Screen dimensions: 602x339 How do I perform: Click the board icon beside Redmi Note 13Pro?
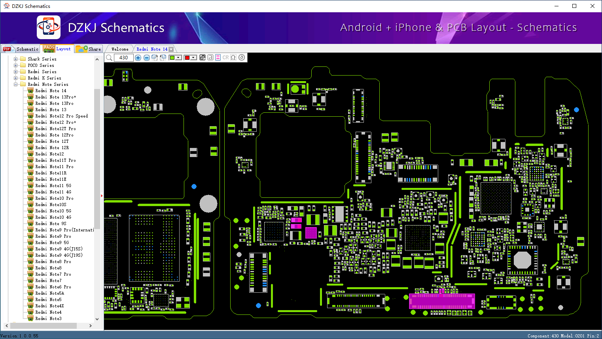click(30, 103)
